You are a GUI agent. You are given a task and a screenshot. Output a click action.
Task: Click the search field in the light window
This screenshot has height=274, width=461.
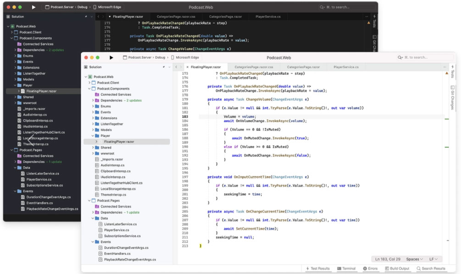point(425,58)
